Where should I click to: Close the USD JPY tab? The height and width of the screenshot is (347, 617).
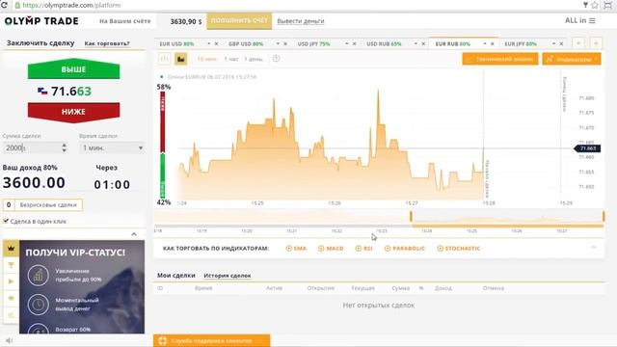coord(354,43)
